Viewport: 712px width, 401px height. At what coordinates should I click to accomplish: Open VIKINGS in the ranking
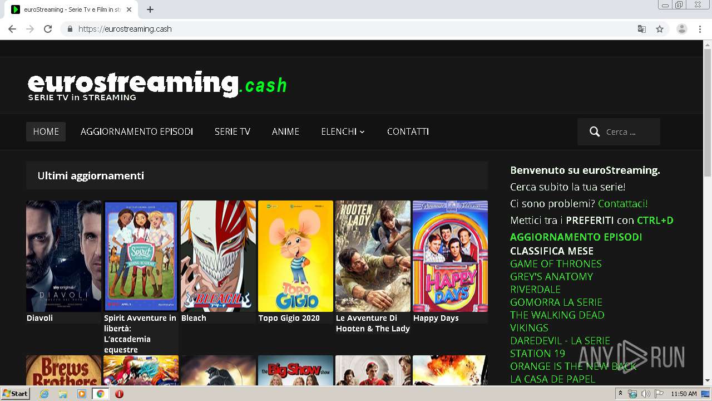529,327
